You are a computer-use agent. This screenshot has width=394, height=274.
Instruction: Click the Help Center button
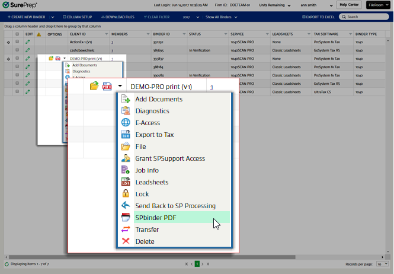[349, 5]
